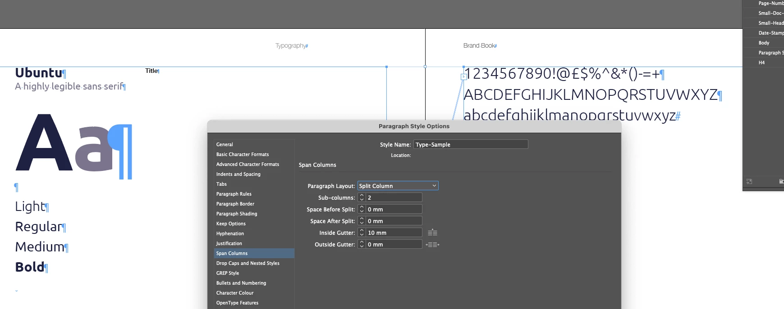Open Advanced Character Formats category

click(254, 164)
